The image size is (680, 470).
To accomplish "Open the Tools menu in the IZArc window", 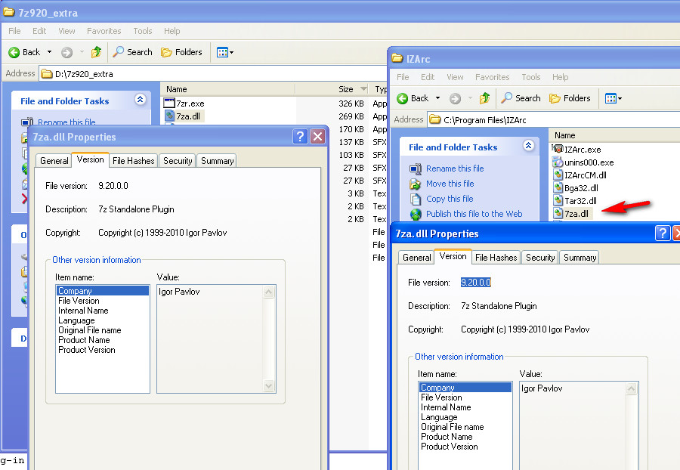I will [531, 77].
